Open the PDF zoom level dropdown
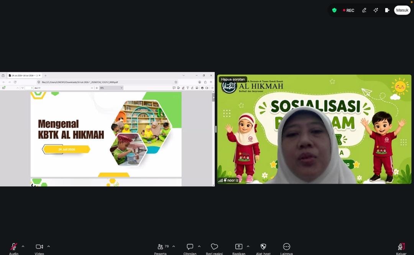This screenshot has height=255, width=414. (x=111, y=88)
